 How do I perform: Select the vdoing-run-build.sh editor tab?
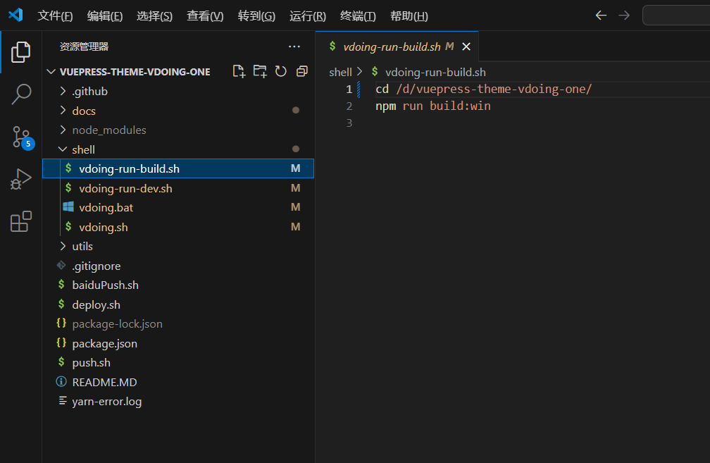[x=397, y=47]
